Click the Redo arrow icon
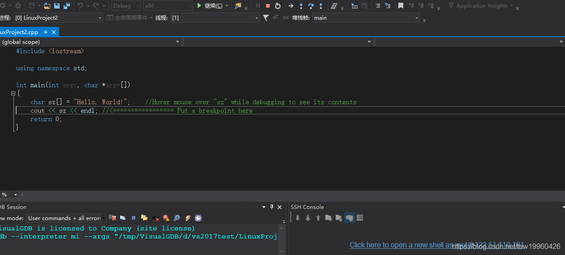 (x=96, y=6)
